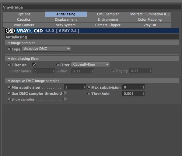Open Indirect illumination (GI) tab
This screenshot has height=156, width=182.
[150, 14]
